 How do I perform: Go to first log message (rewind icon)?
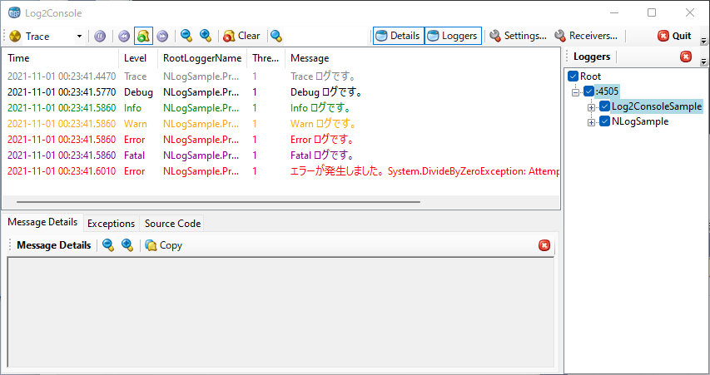(124, 36)
